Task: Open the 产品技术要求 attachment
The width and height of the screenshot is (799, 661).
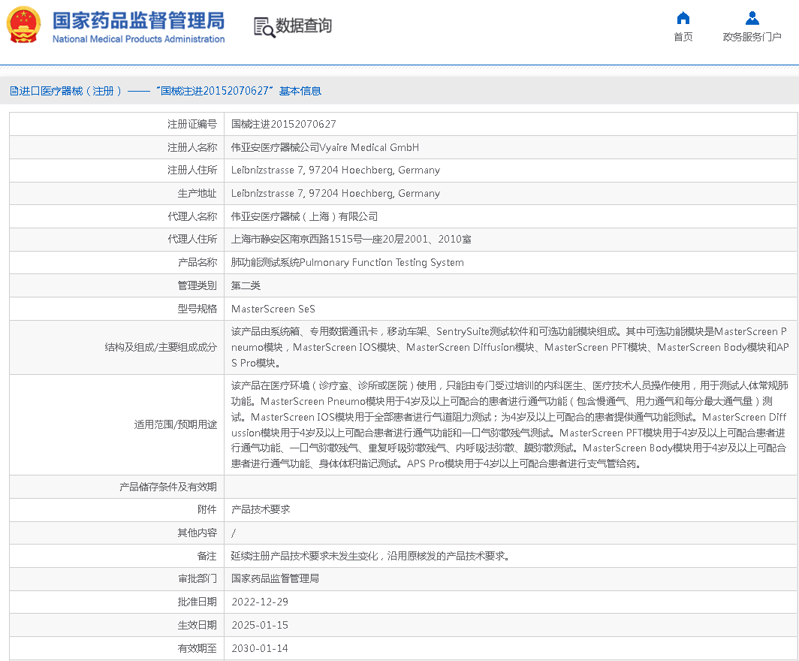Action: pos(260,509)
